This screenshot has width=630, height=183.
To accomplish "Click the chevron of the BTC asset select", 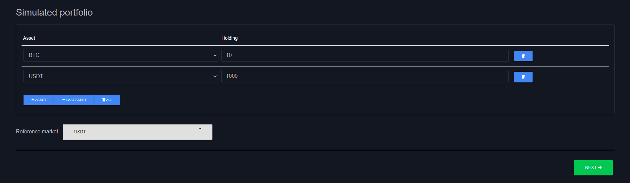I will 215,55.
